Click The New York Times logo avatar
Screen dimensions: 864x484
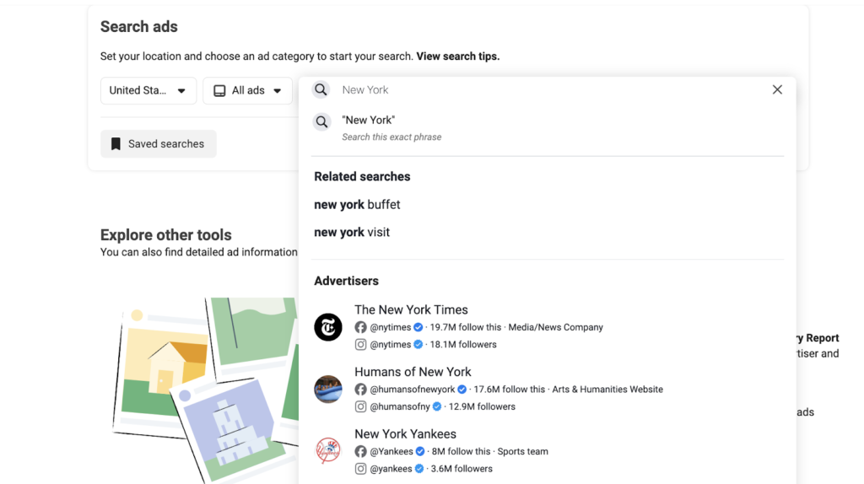pyautogui.click(x=328, y=327)
